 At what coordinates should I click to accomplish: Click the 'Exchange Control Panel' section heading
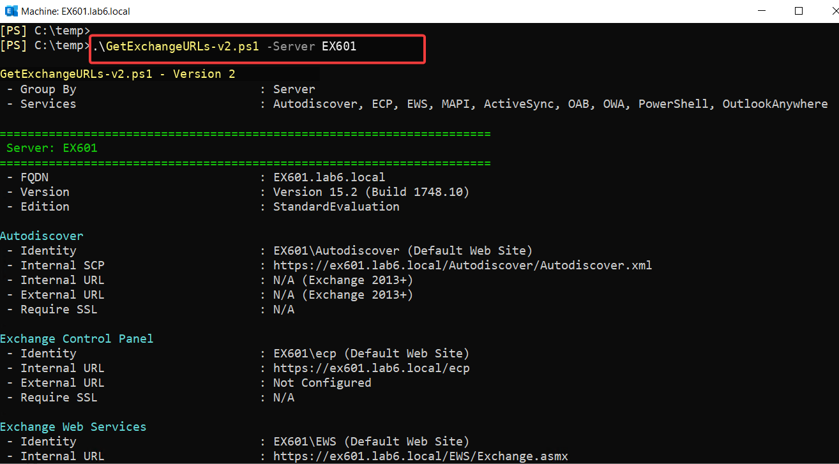coord(77,339)
